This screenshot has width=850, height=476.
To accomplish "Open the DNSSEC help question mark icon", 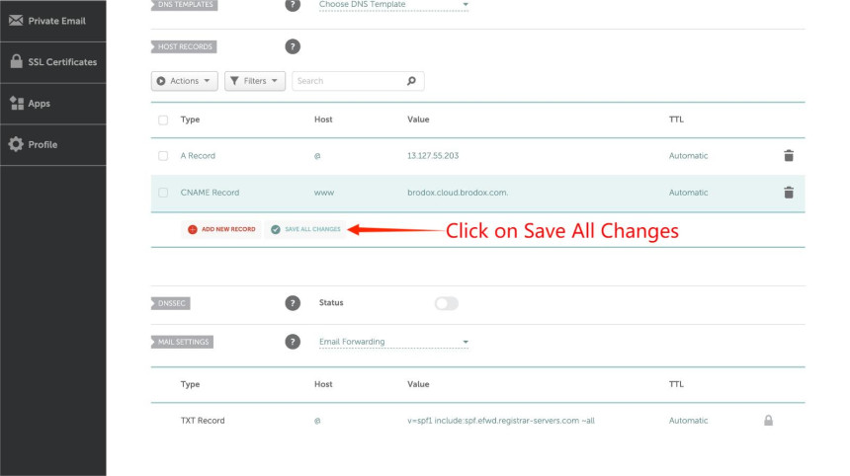I will point(293,303).
